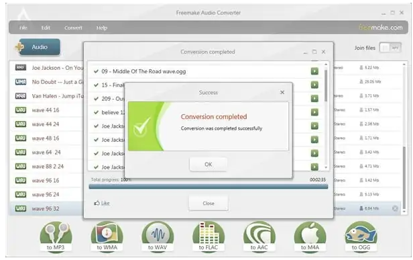Select the wave 44 16 row

46,110
